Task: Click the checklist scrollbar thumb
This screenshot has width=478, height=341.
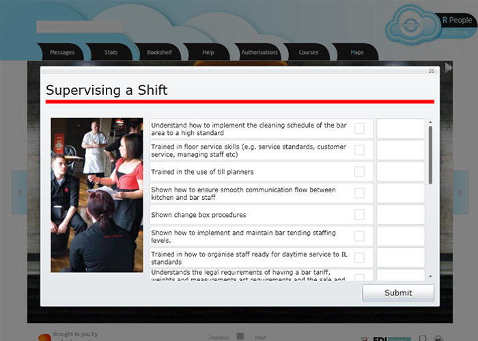Action: click(x=430, y=153)
